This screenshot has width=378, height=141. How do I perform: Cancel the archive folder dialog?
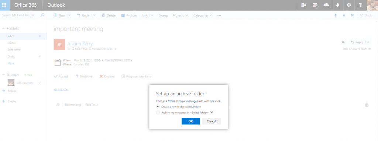point(212,121)
